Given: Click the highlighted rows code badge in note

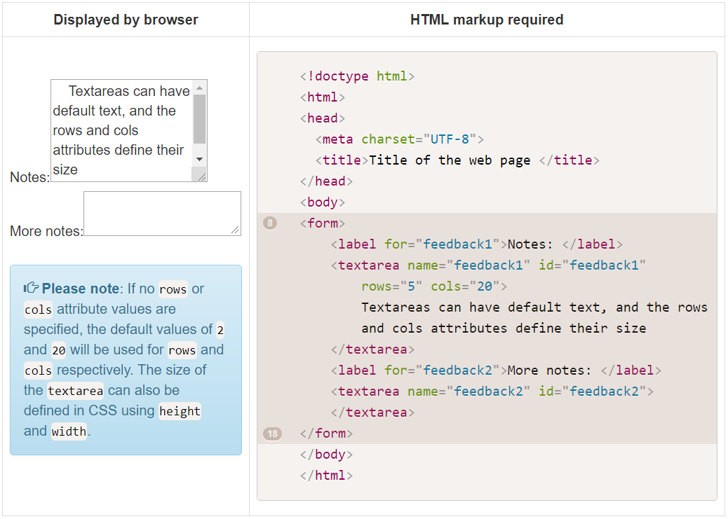Looking at the screenshot, I should 173,289.
